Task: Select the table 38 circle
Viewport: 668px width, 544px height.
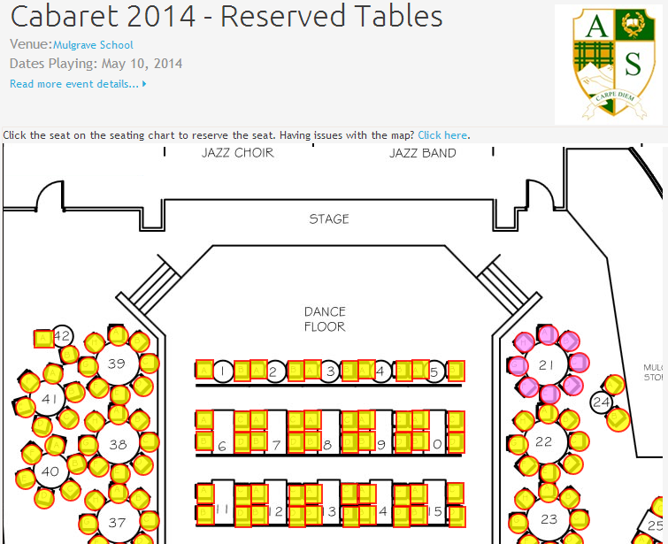Action: coord(117,444)
